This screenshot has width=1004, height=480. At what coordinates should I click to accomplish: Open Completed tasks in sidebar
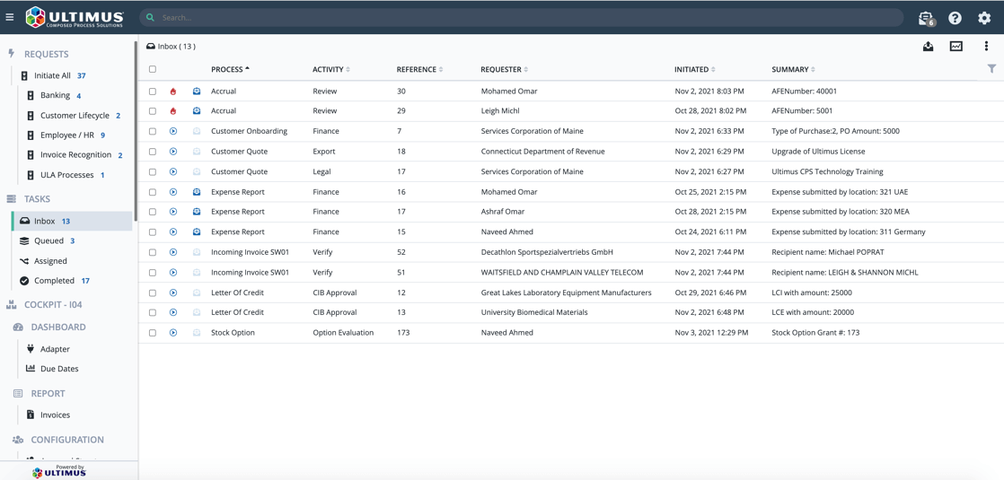(54, 281)
